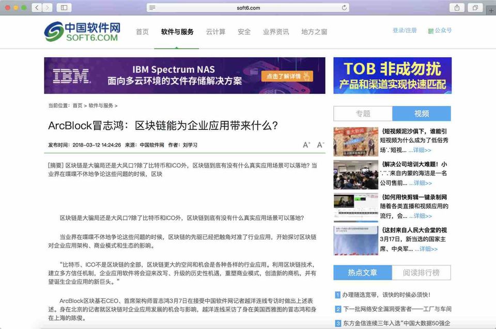Click the 登录/注册 link
This screenshot has height=329, width=496.
coord(405,30)
